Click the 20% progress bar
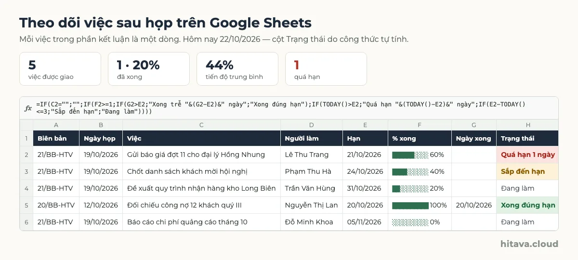This screenshot has width=578, height=260. tap(410, 189)
